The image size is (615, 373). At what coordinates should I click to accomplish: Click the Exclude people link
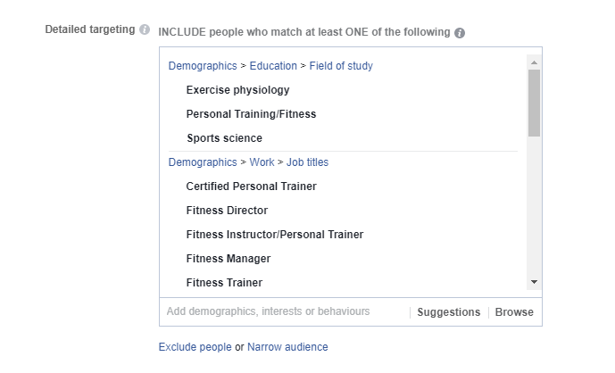click(x=195, y=347)
